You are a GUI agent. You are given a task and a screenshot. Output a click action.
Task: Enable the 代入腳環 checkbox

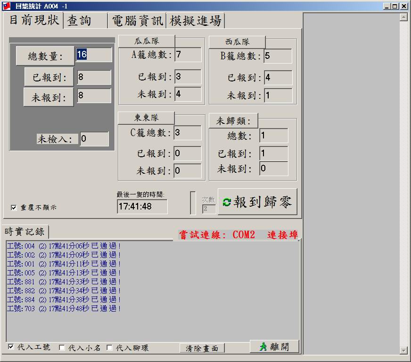tap(109, 347)
